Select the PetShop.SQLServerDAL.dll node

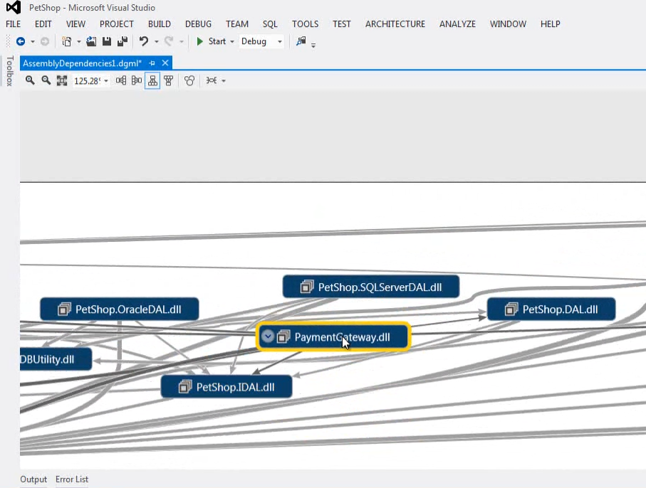(371, 287)
